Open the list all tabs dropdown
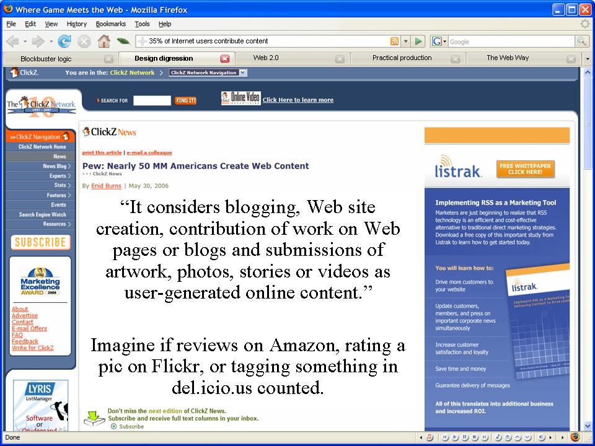The image size is (595, 446). [x=588, y=59]
